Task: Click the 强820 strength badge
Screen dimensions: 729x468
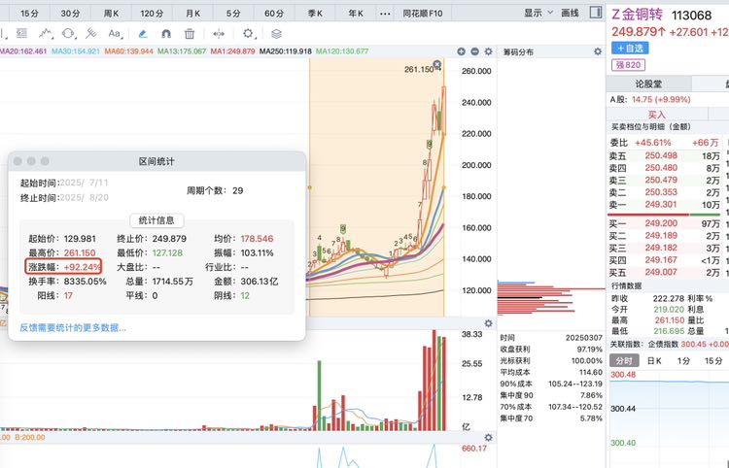Action: [628, 65]
